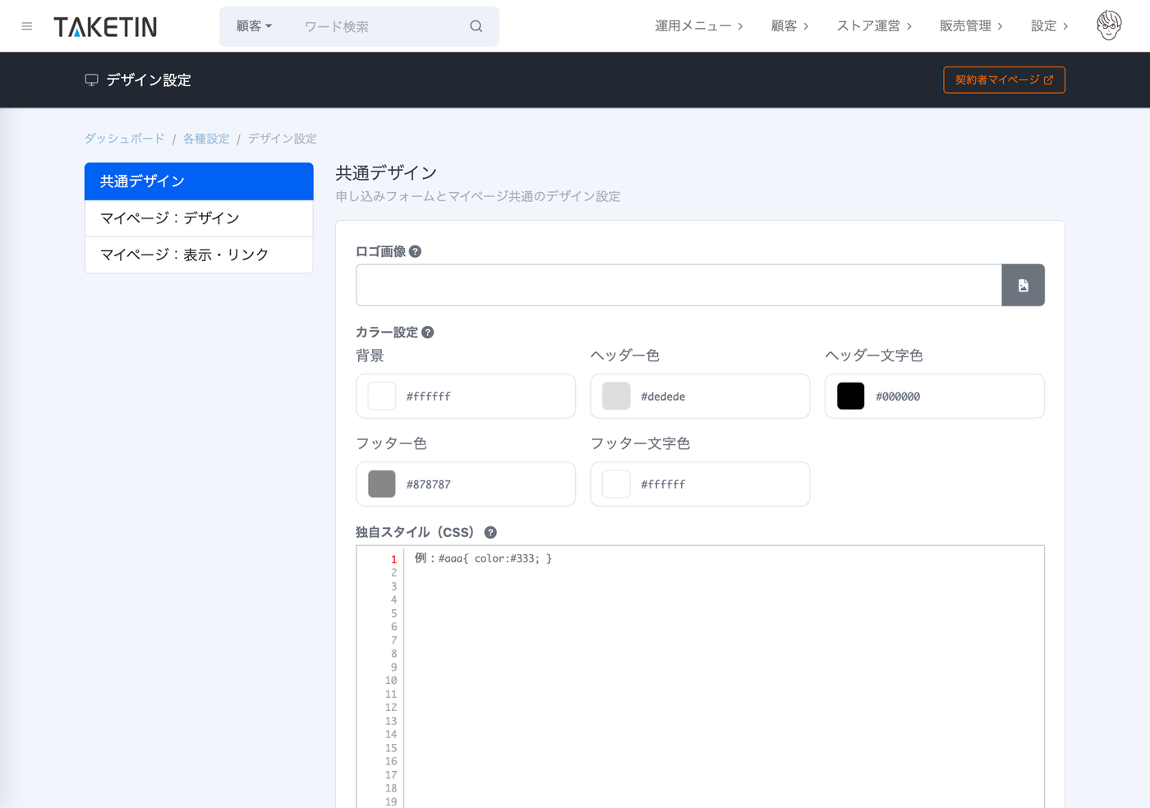Image resolution: width=1150 pixels, height=808 pixels.
Task: Click the 共通デザイン section heading
Action: pyautogui.click(x=386, y=172)
